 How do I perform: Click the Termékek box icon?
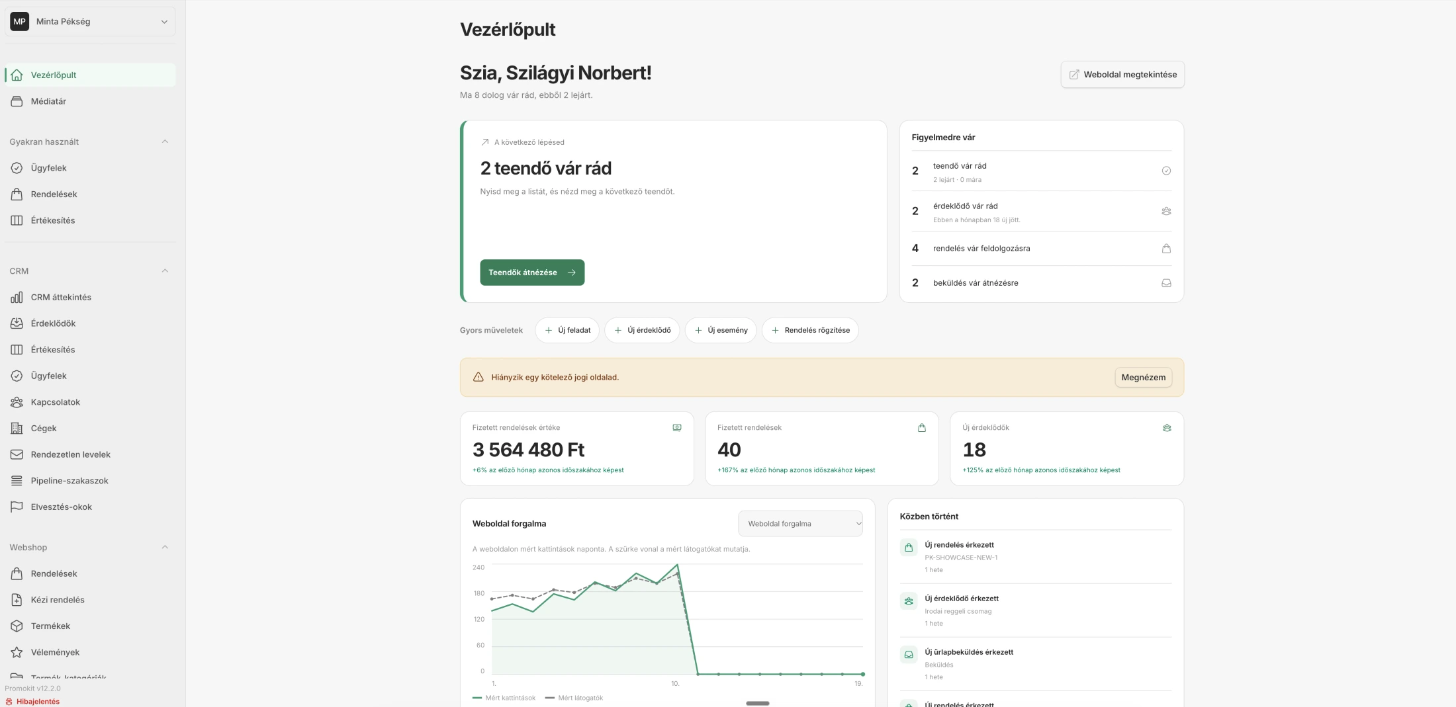pos(17,626)
